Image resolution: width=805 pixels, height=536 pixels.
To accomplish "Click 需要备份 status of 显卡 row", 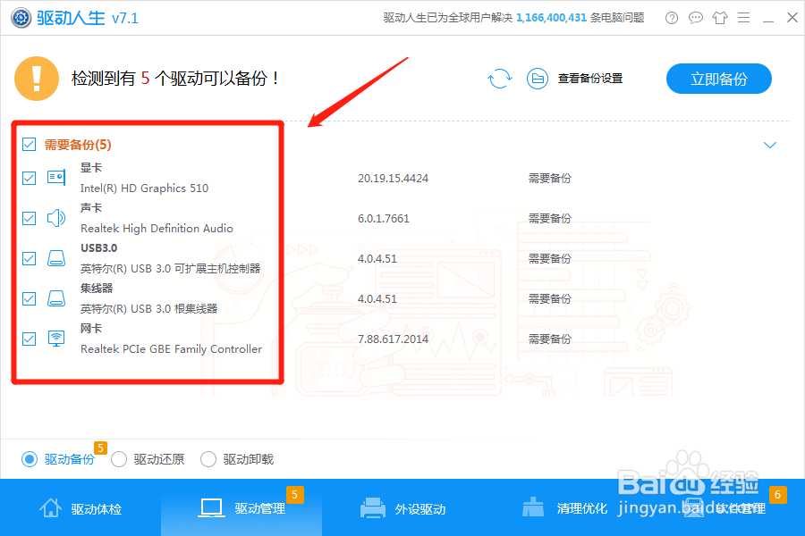I will (550, 178).
